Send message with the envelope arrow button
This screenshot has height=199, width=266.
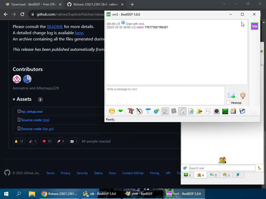click(231, 95)
